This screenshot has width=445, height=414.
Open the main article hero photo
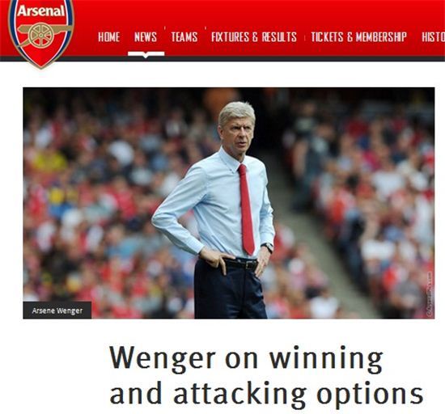click(x=229, y=203)
